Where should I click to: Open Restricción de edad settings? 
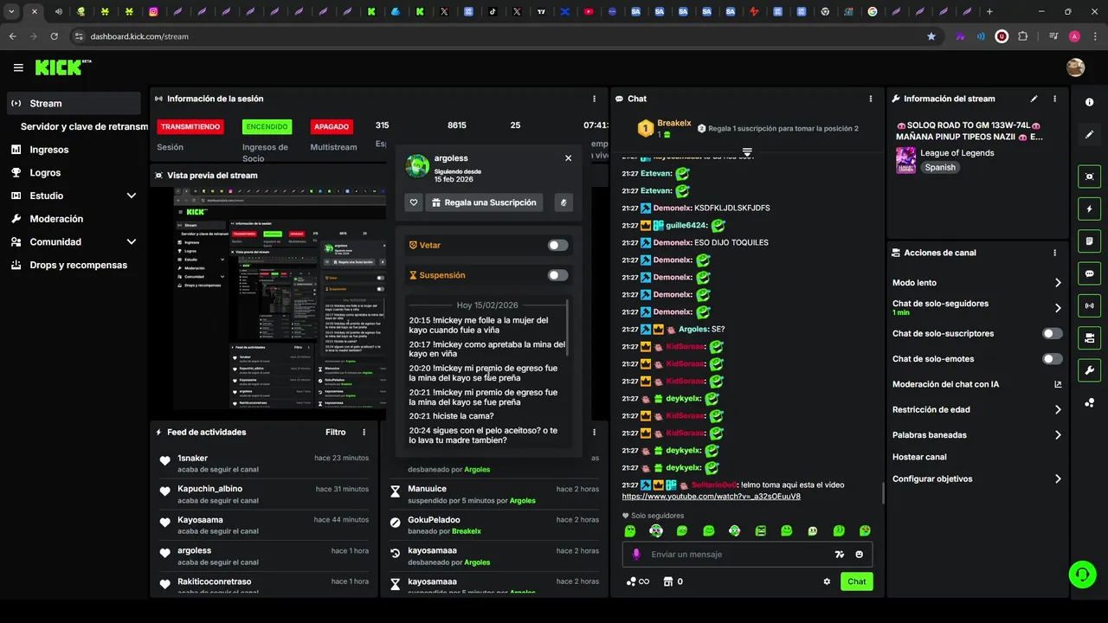click(x=977, y=410)
